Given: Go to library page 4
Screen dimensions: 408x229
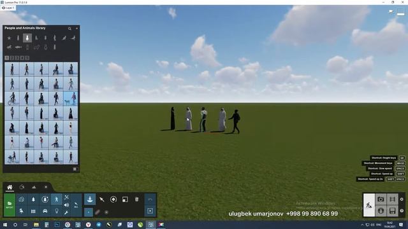Looking at the screenshot, I should [22, 58].
